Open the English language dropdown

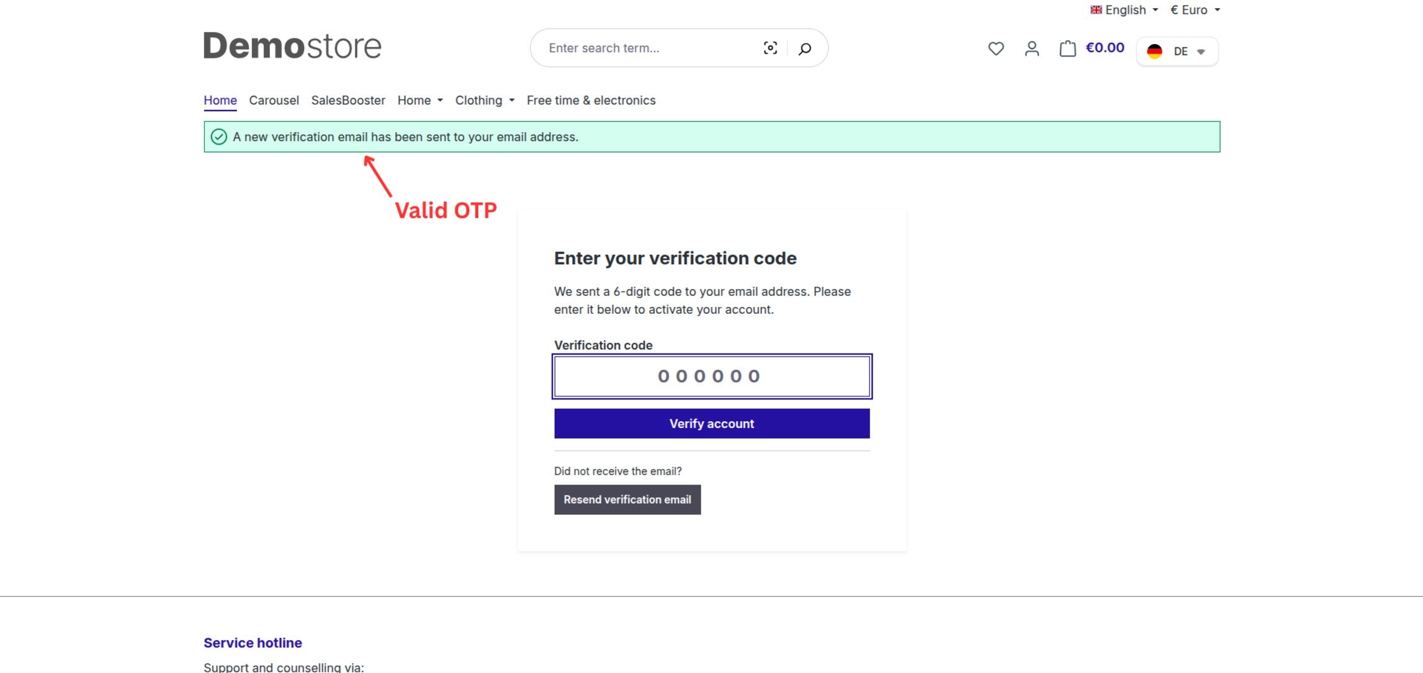point(1124,10)
